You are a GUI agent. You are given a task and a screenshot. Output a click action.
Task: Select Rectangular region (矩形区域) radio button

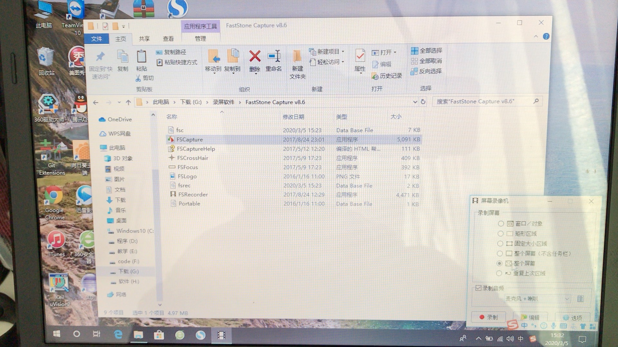[500, 234]
